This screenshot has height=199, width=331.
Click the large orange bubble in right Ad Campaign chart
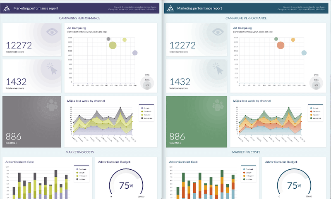[x=281, y=45]
